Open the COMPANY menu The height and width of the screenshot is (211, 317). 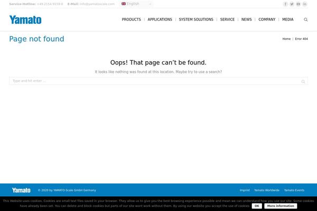267,20
